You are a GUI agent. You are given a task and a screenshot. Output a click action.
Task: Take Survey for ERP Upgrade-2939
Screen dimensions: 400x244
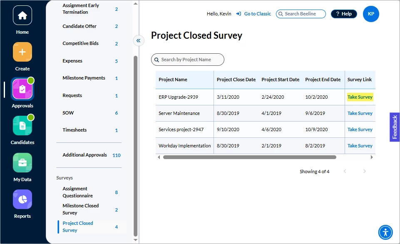[x=360, y=97]
